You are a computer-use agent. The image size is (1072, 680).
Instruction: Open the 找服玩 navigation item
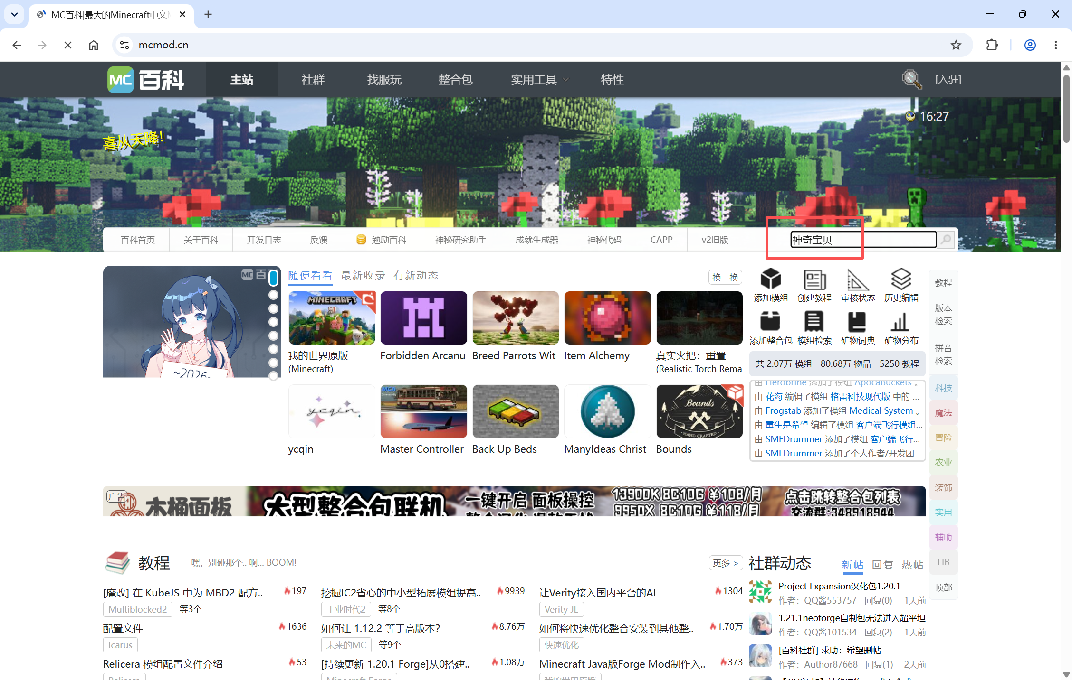pyautogui.click(x=384, y=80)
